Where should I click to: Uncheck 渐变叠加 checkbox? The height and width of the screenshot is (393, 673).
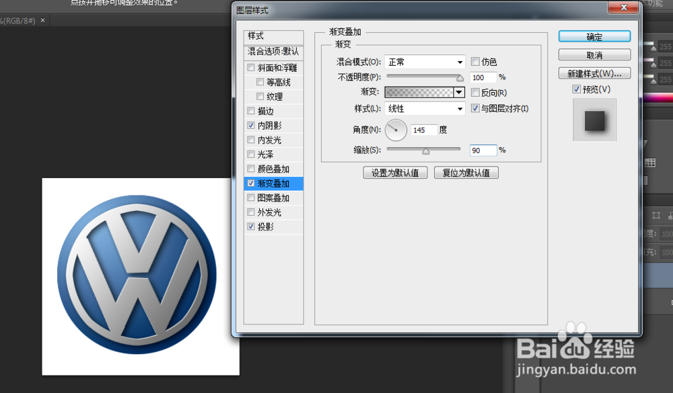[251, 183]
